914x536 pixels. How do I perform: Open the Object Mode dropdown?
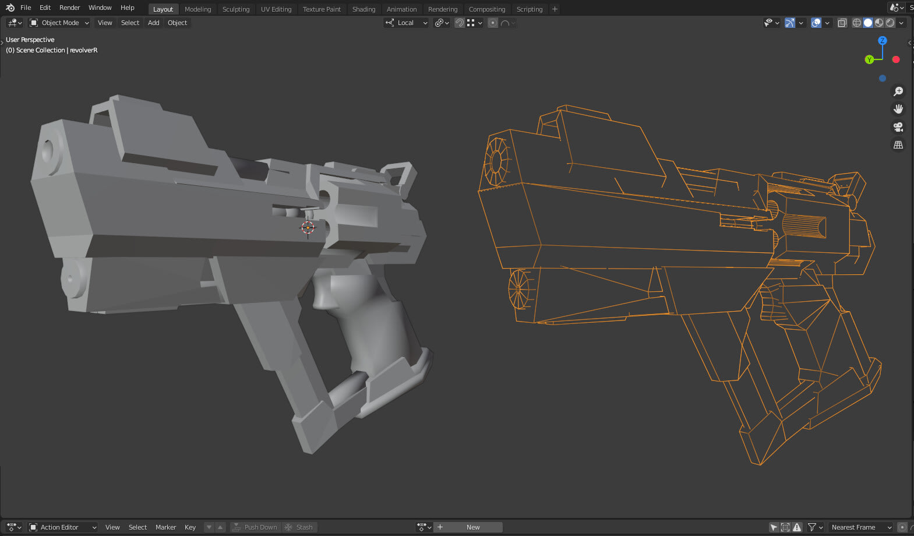(x=59, y=23)
